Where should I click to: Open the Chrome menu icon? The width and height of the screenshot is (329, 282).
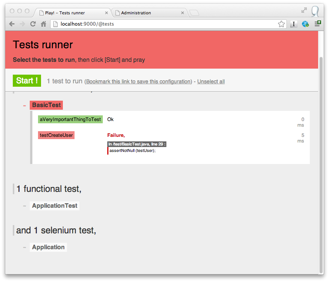tap(318, 23)
